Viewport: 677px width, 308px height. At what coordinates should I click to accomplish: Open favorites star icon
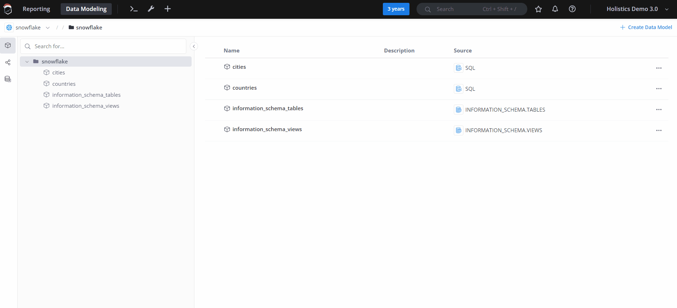(x=538, y=9)
